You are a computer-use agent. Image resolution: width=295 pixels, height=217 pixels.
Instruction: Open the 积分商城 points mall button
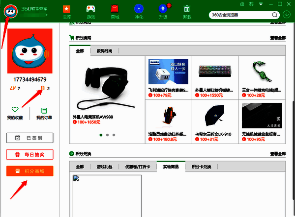click(30, 171)
